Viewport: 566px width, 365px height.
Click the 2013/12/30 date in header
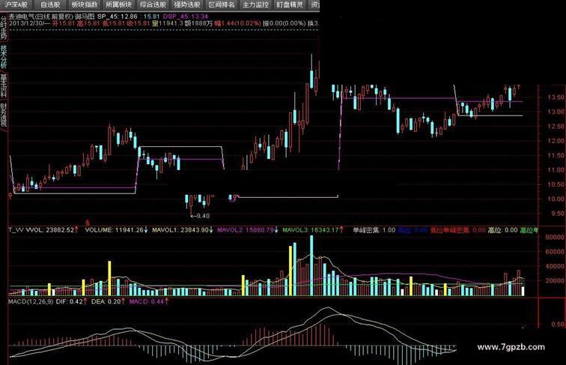click(x=26, y=23)
